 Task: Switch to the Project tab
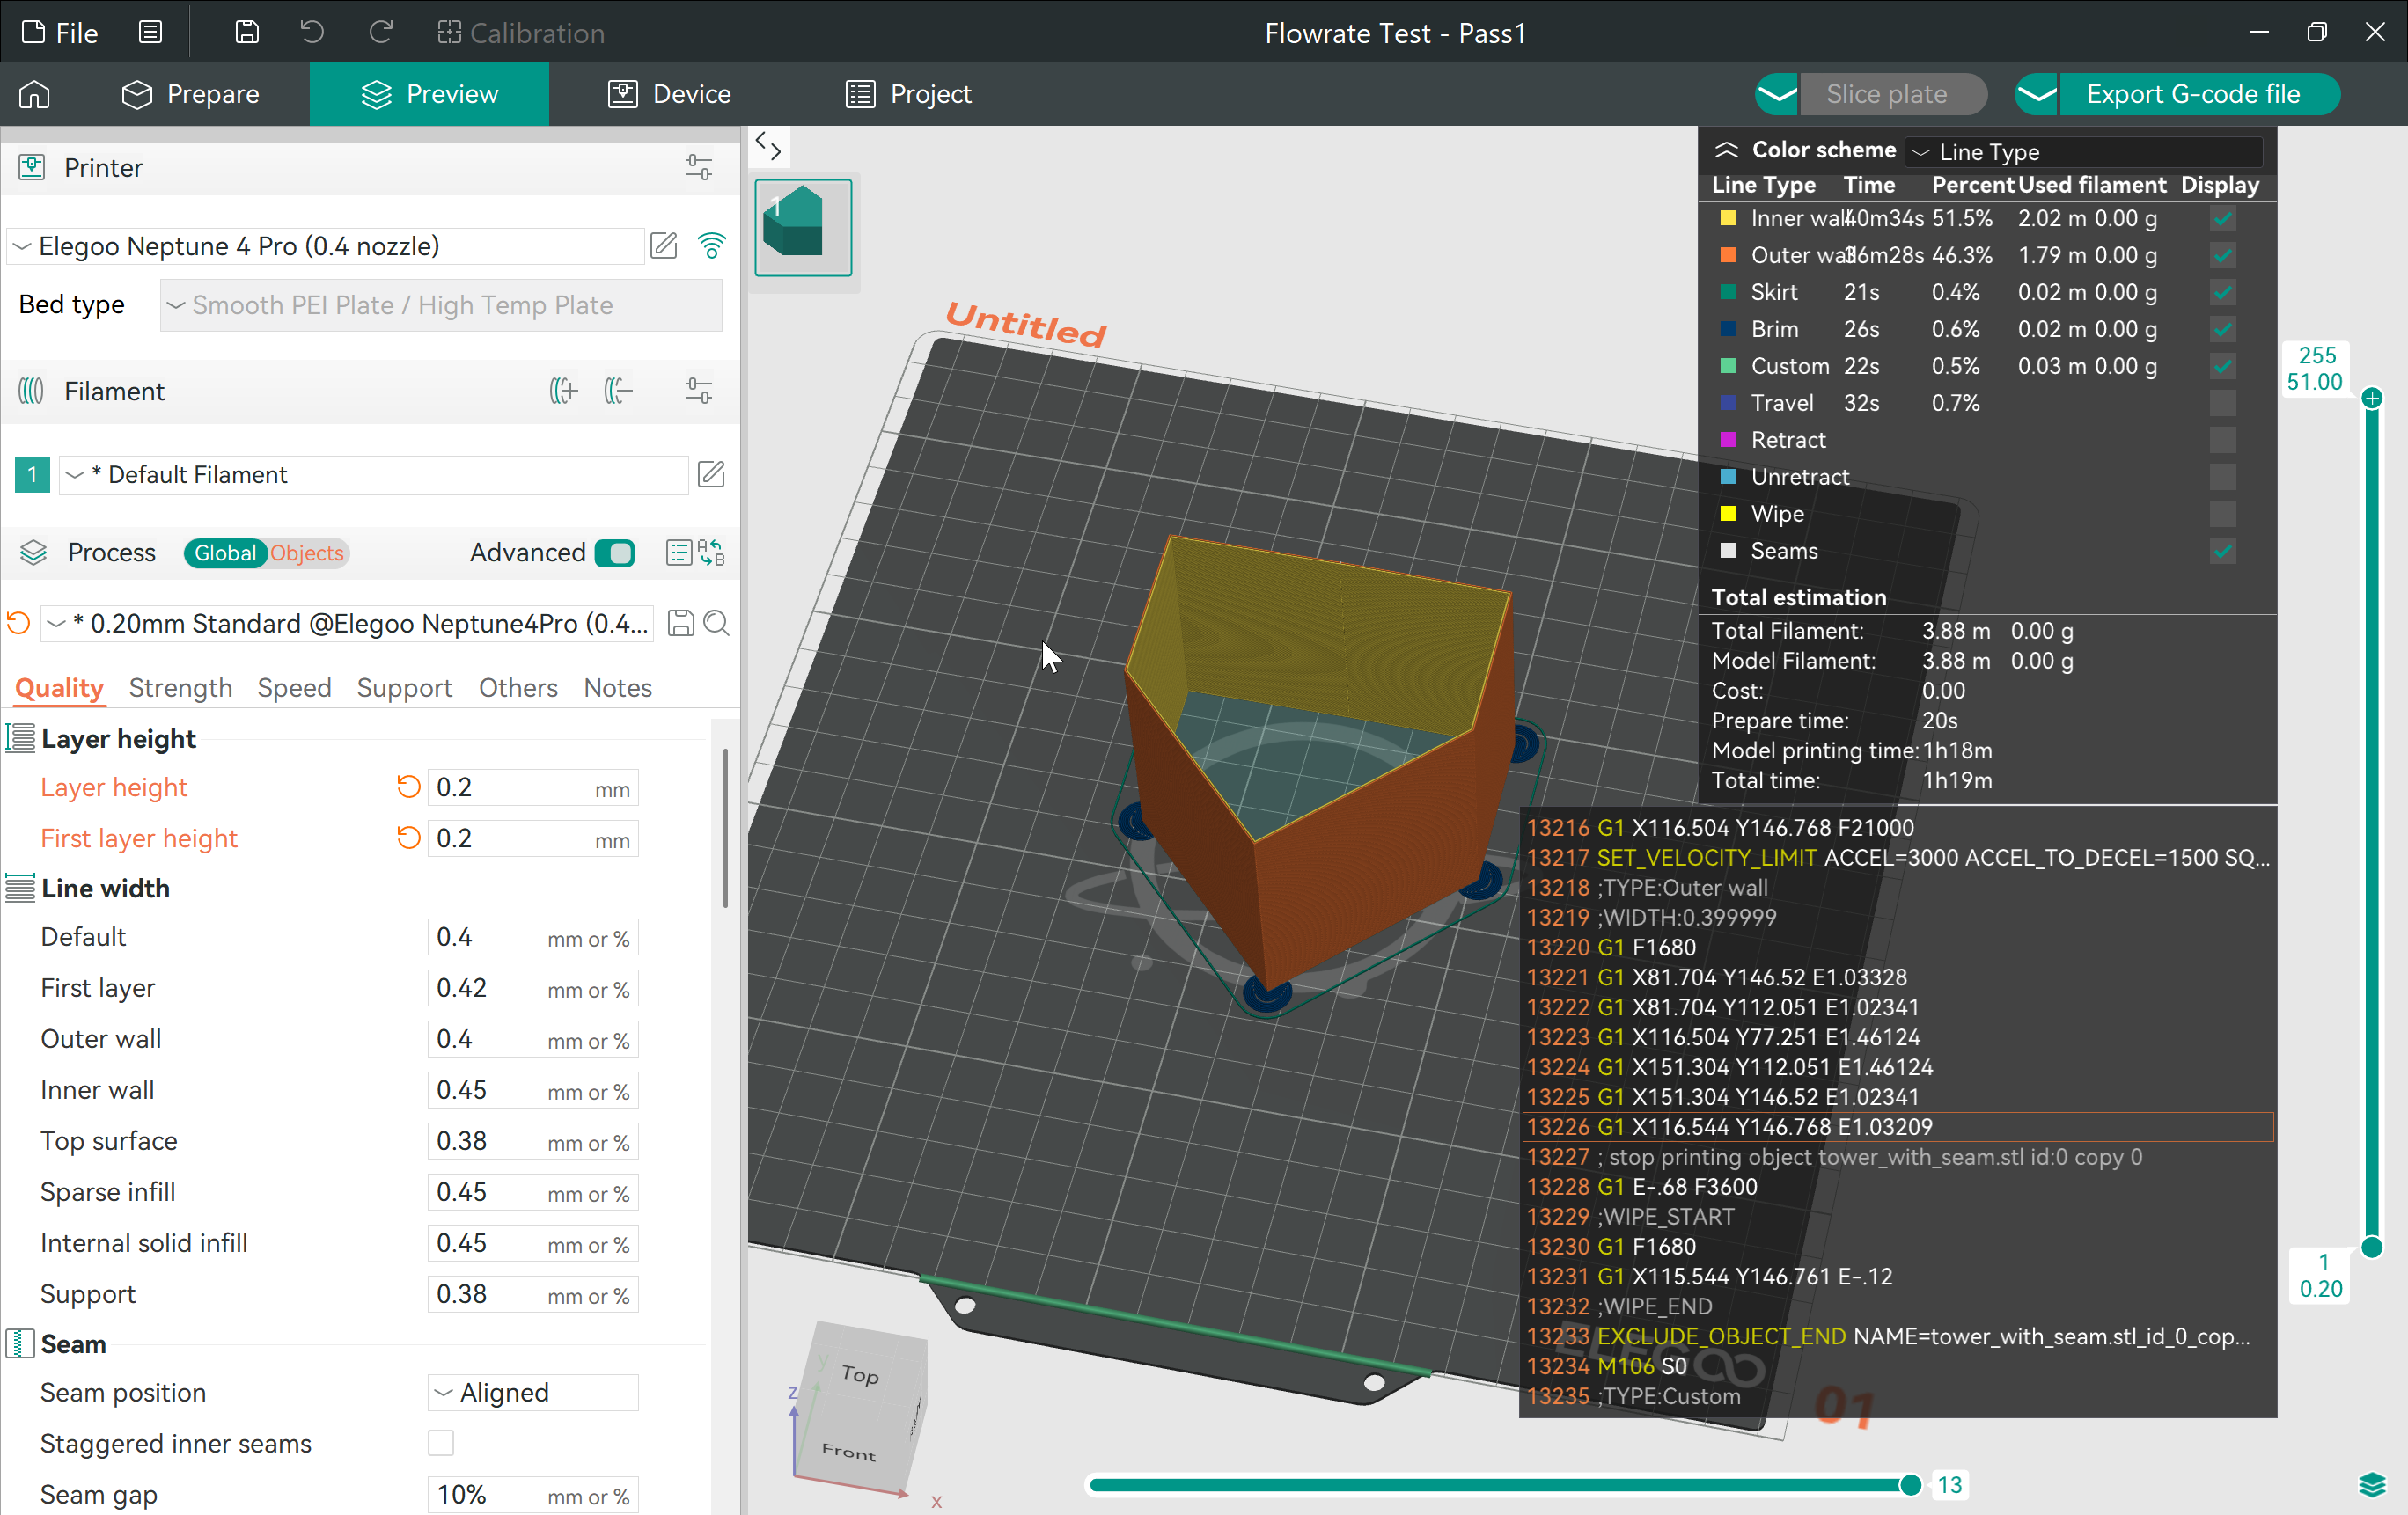(908, 94)
